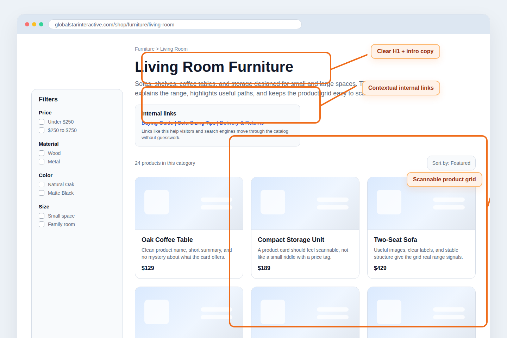This screenshot has height=338, width=507.
Task: Open the Sort by: Featured dropdown
Action: click(451, 163)
